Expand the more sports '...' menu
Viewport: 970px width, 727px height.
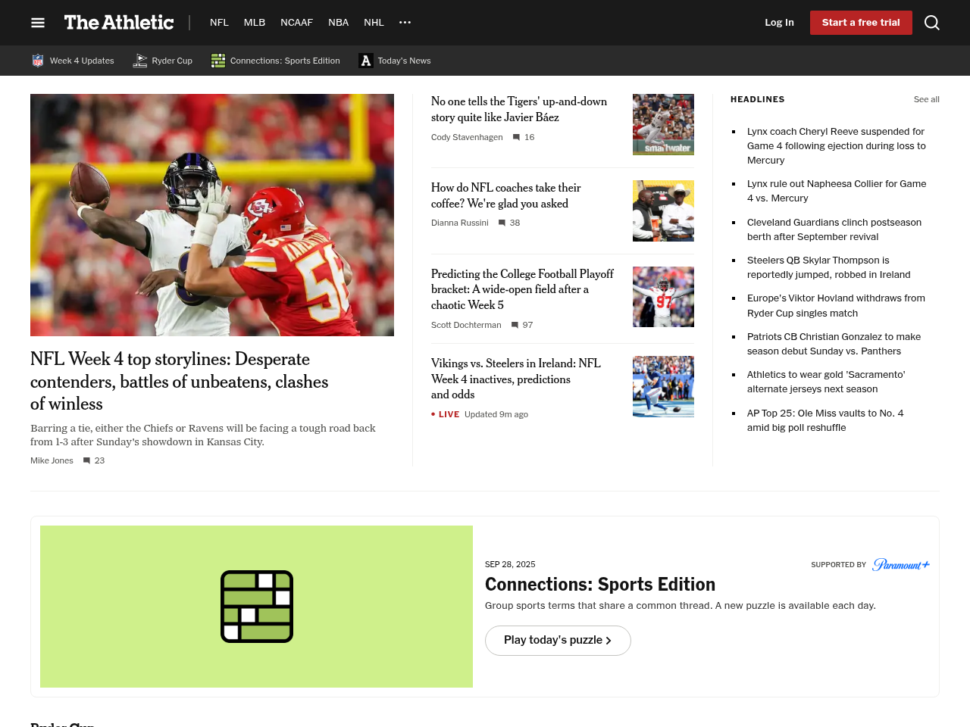[x=404, y=22]
